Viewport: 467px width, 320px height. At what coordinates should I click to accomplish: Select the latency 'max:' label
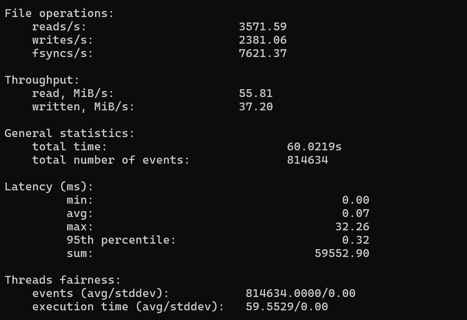[x=80, y=227]
